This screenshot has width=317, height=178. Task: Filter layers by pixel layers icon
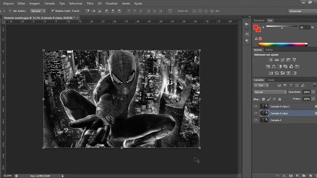(x=279, y=86)
